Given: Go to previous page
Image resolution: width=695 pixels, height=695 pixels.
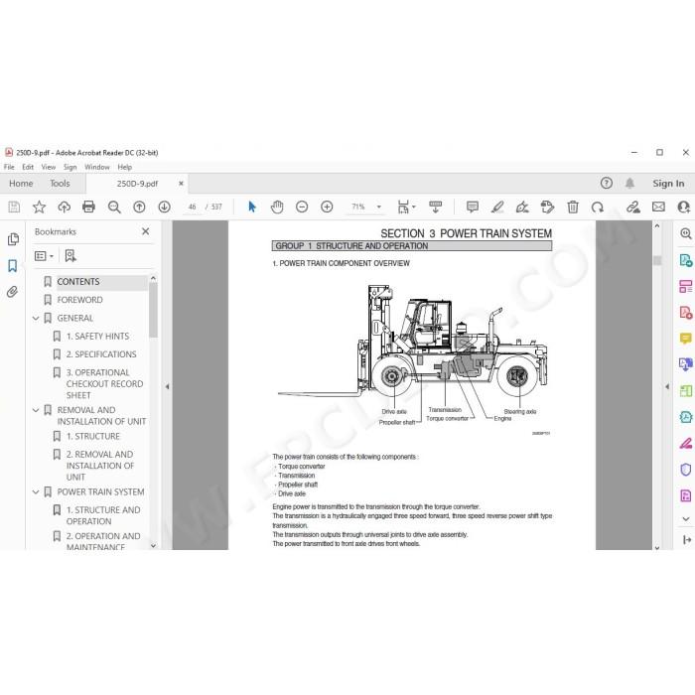Looking at the screenshot, I should 139,207.
